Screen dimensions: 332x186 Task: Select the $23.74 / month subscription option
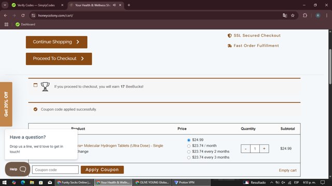coord(189,146)
